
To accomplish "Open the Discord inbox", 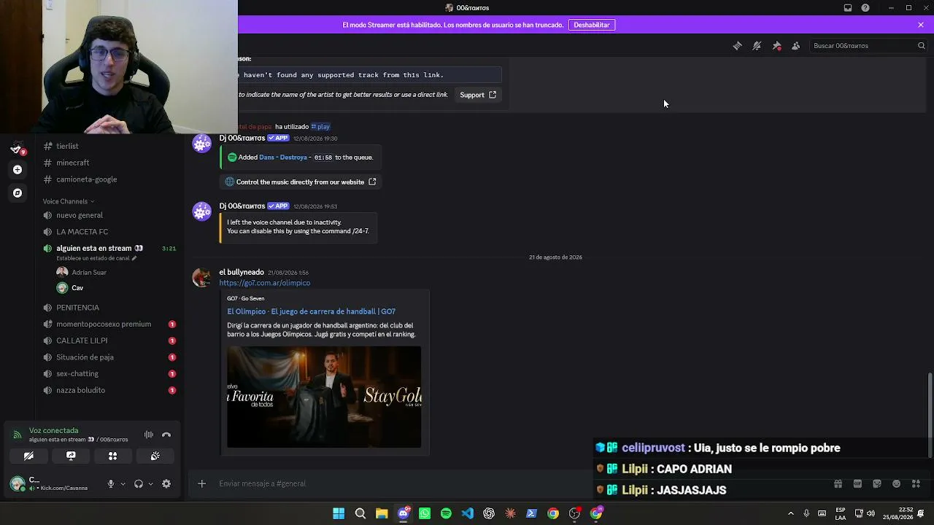I will tap(848, 8).
